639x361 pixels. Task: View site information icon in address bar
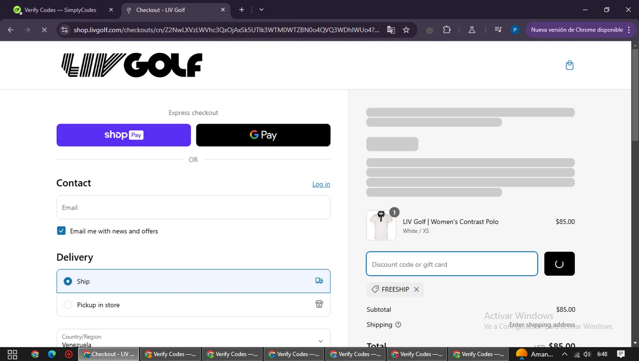64,30
